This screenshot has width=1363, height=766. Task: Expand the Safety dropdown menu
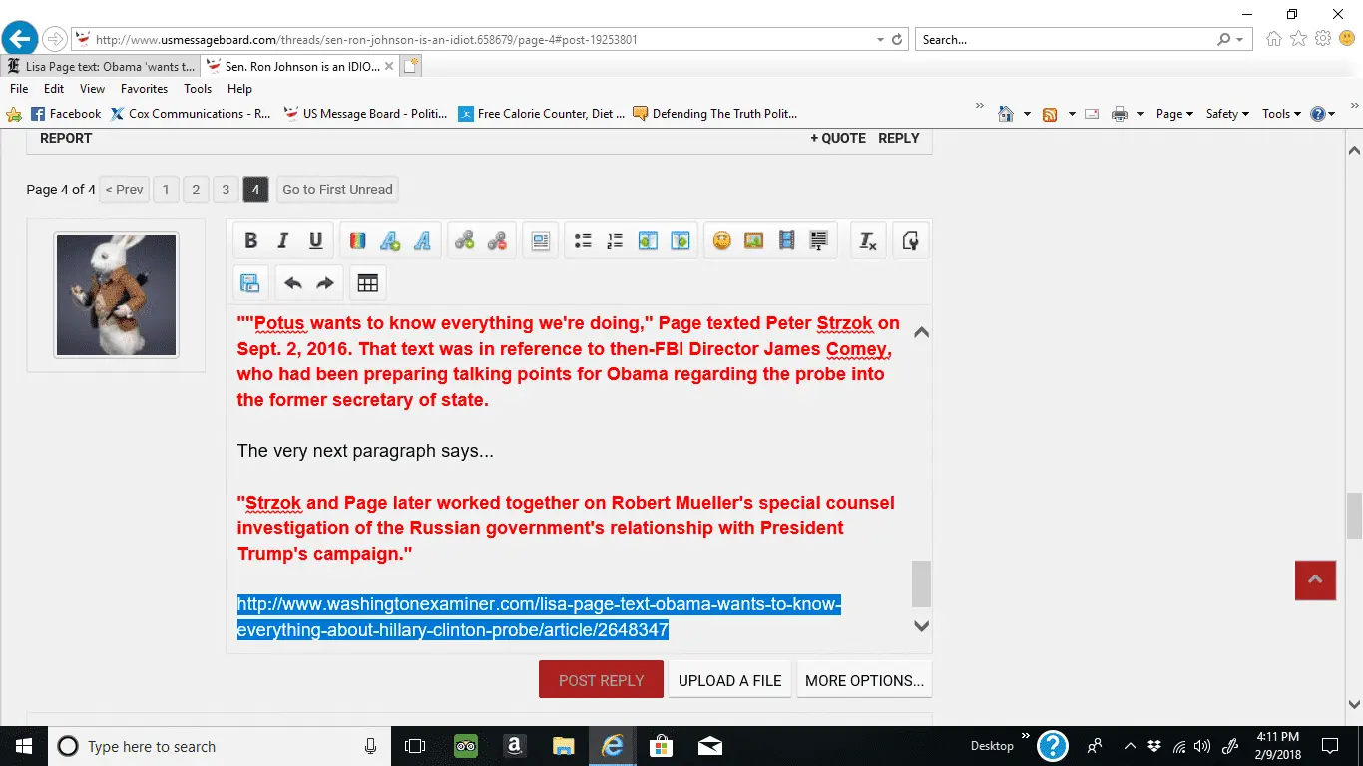click(x=1227, y=114)
